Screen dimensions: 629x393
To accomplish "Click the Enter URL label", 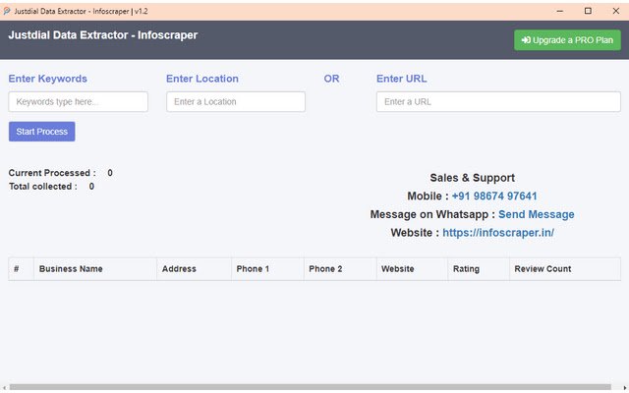I will (402, 79).
